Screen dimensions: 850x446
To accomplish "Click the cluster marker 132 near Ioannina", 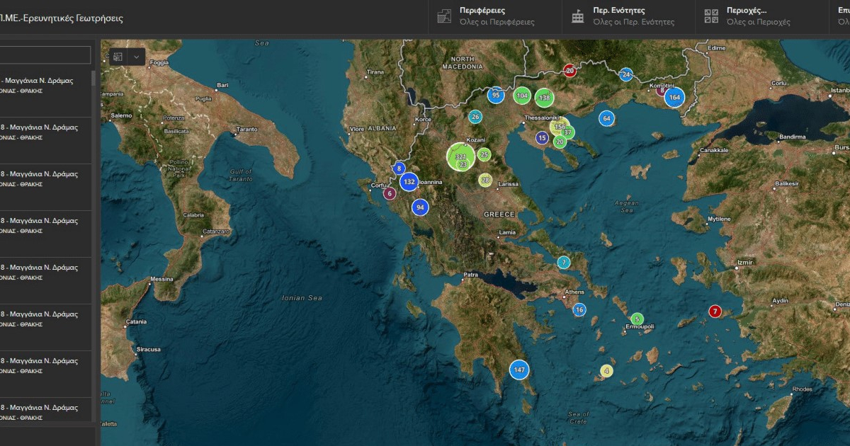I will tap(409, 182).
